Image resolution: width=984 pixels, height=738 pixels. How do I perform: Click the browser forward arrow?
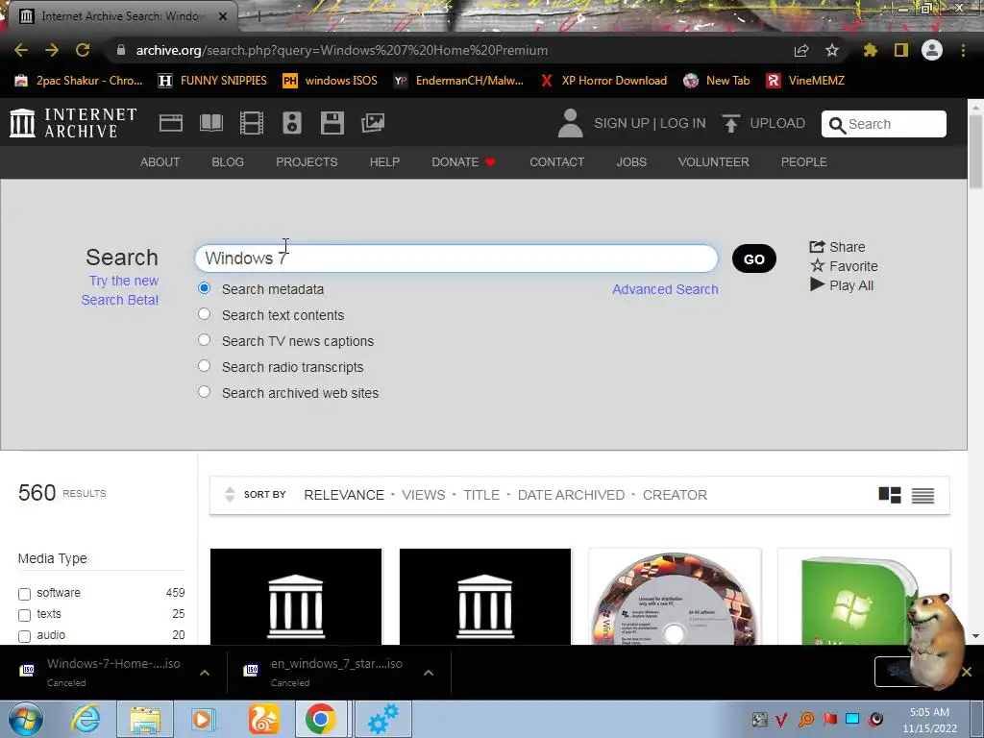coord(52,50)
